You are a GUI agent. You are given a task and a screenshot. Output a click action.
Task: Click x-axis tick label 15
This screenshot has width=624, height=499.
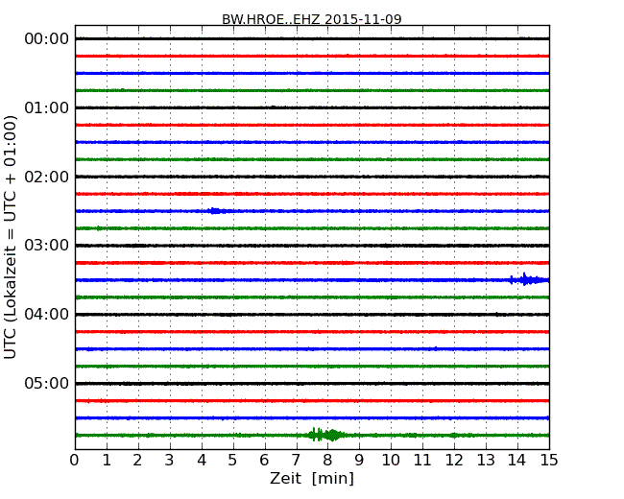point(549,461)
